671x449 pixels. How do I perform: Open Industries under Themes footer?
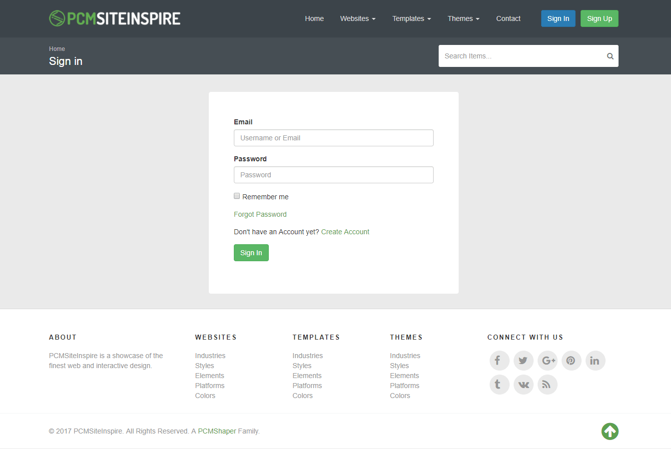click(405, 356)
